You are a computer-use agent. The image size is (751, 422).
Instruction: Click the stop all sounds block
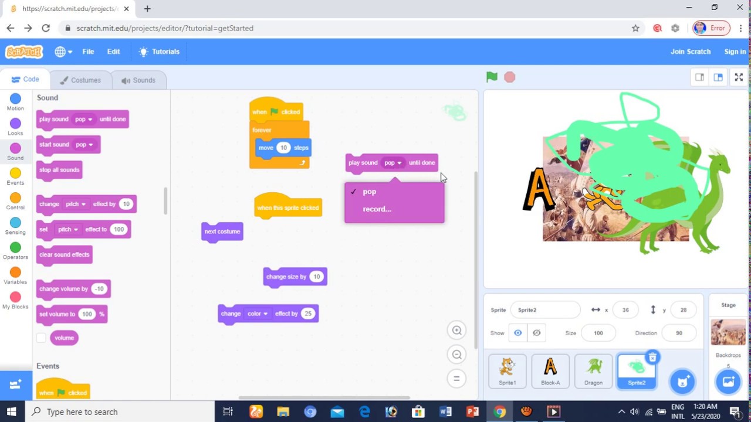59,170
